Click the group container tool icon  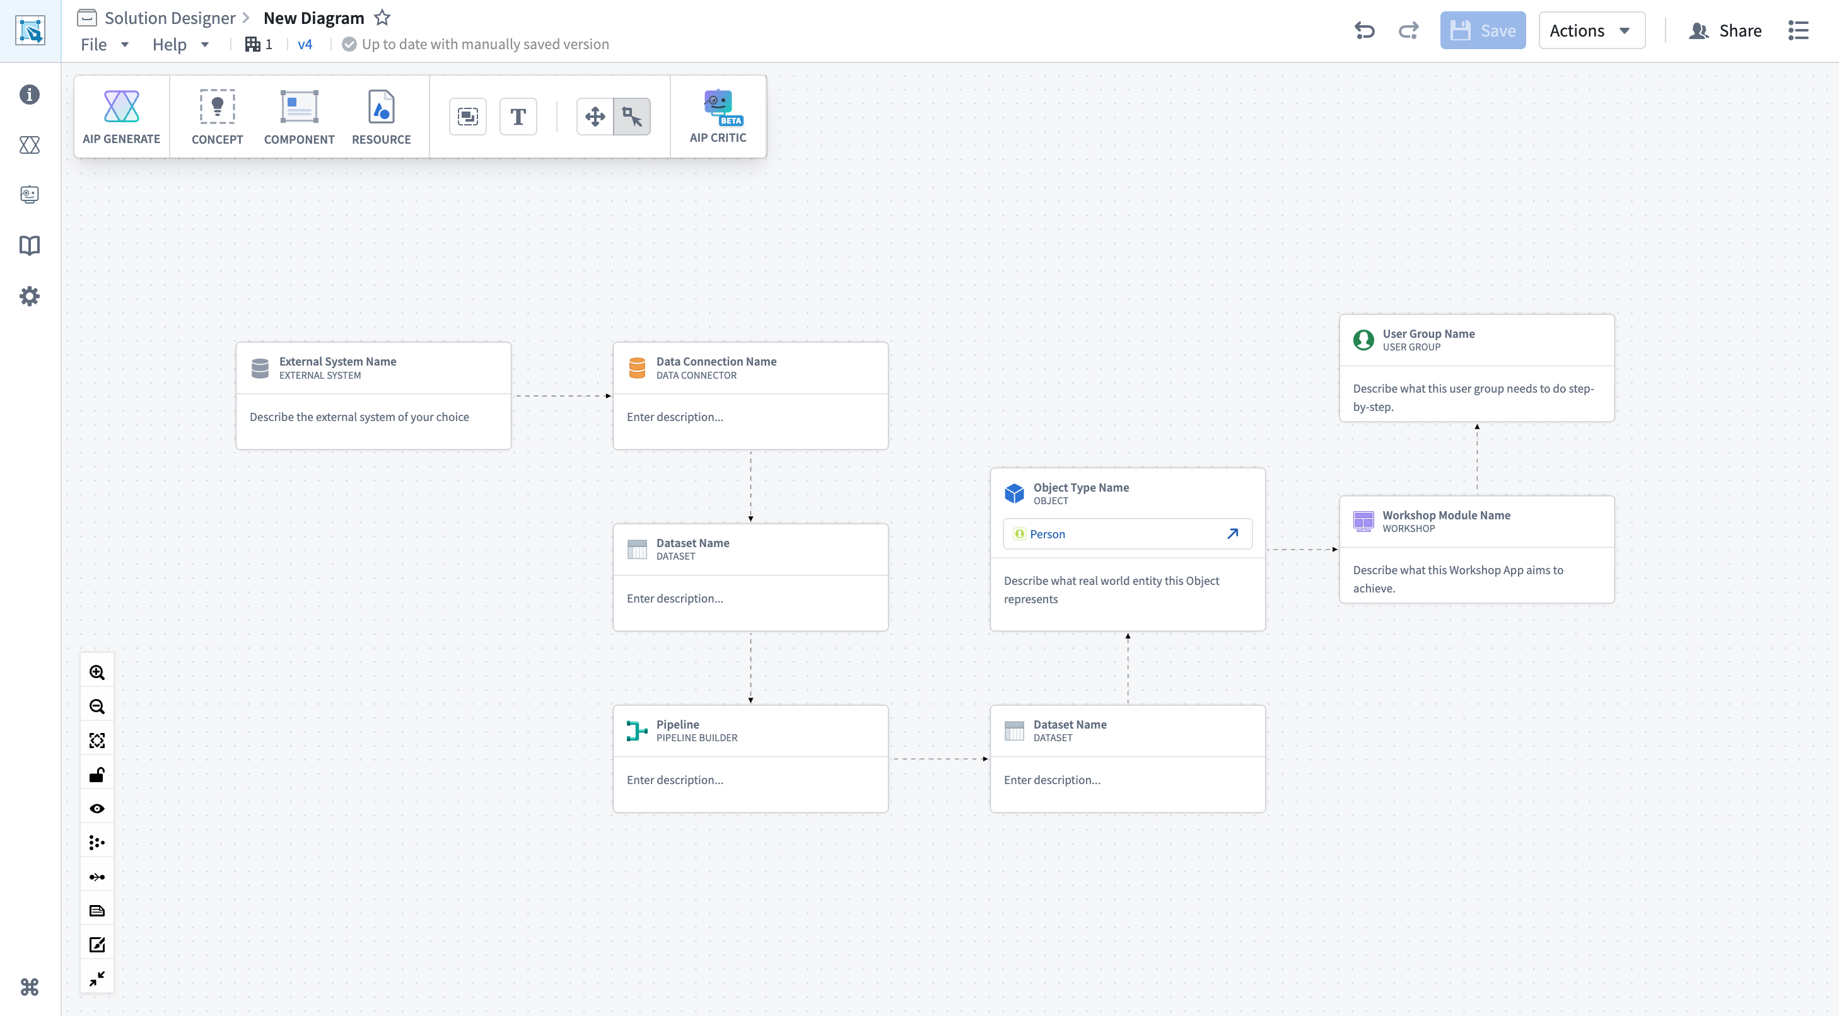click(467, 117)
